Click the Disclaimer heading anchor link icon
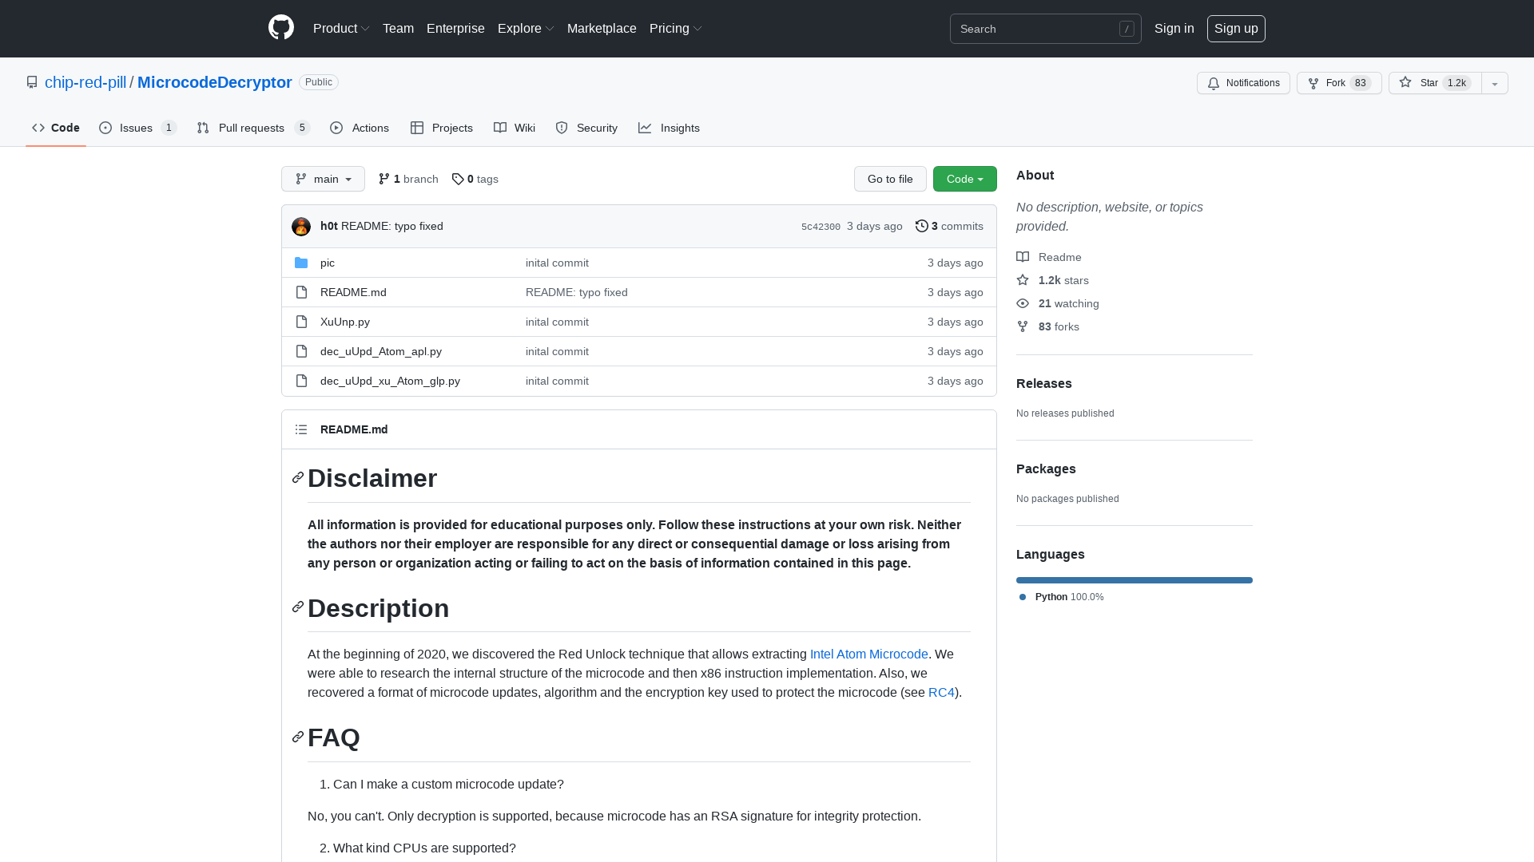This screenshot has width=1534, height=862. (x=298, y=477)
